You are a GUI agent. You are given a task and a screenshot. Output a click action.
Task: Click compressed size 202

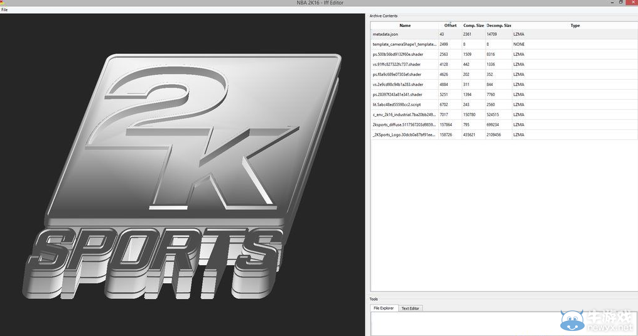pos(467,75)
